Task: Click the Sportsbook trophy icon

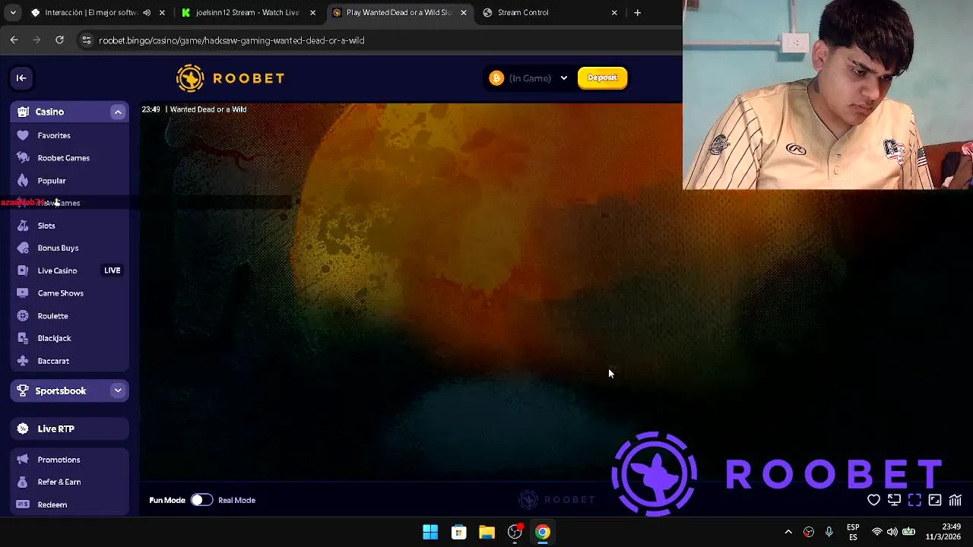Action: point(23,390)
